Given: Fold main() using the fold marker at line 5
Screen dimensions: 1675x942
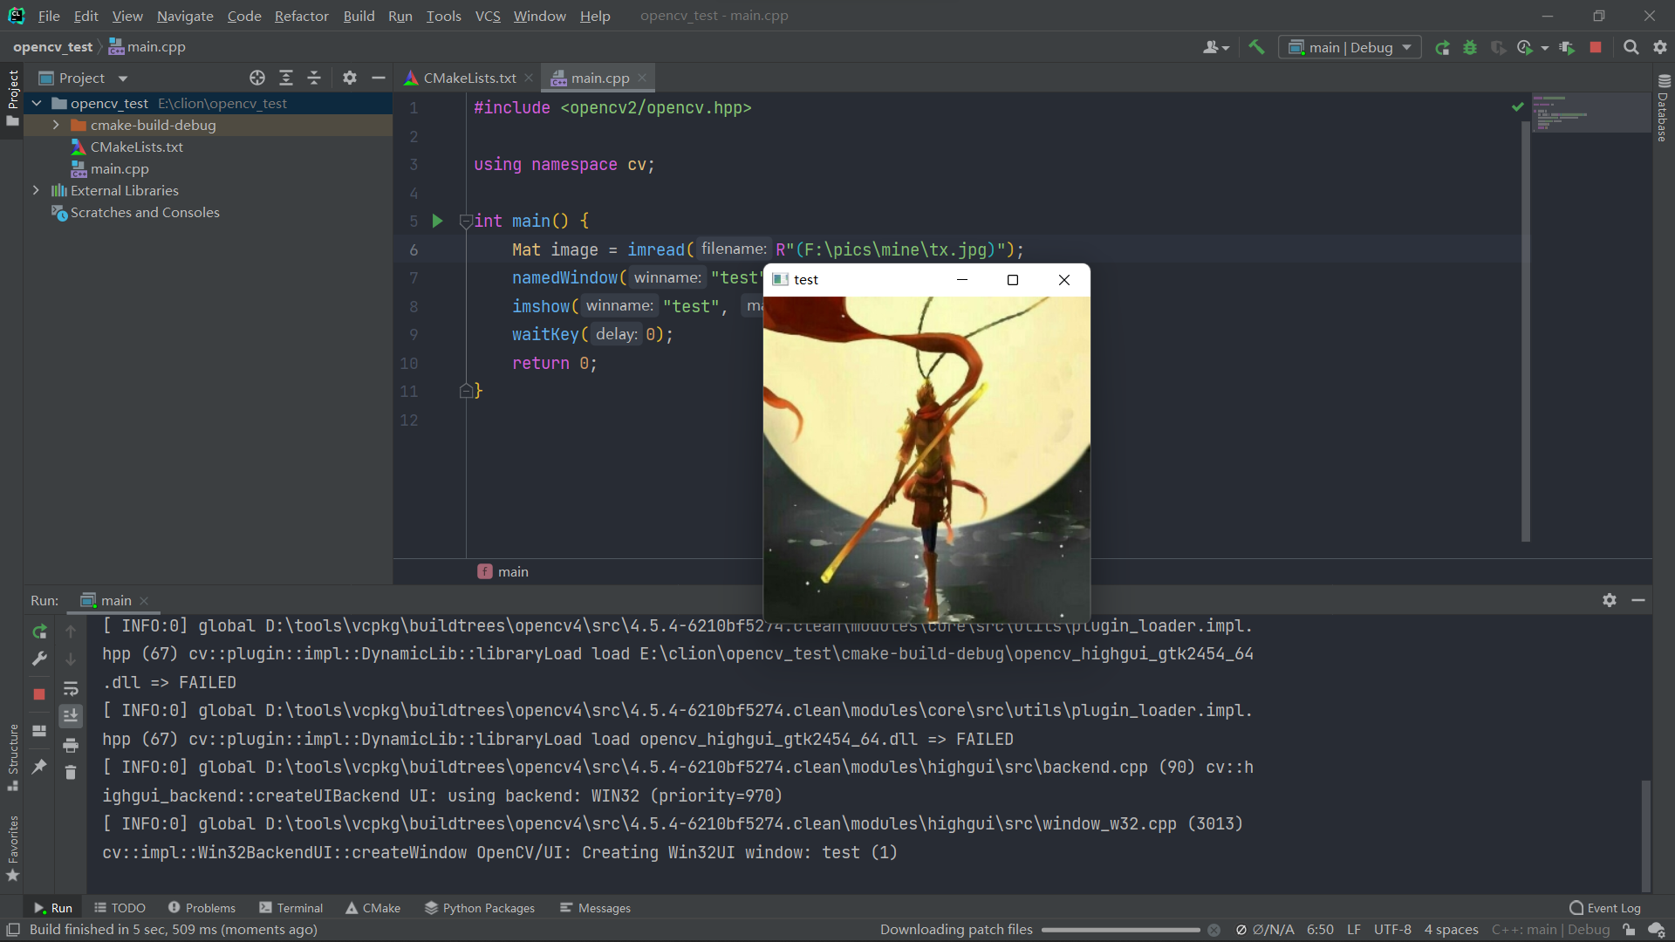Looking at the screenshot, I should tap(466, 221).
